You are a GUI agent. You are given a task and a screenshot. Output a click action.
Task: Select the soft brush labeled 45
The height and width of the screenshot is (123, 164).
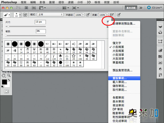80,64
